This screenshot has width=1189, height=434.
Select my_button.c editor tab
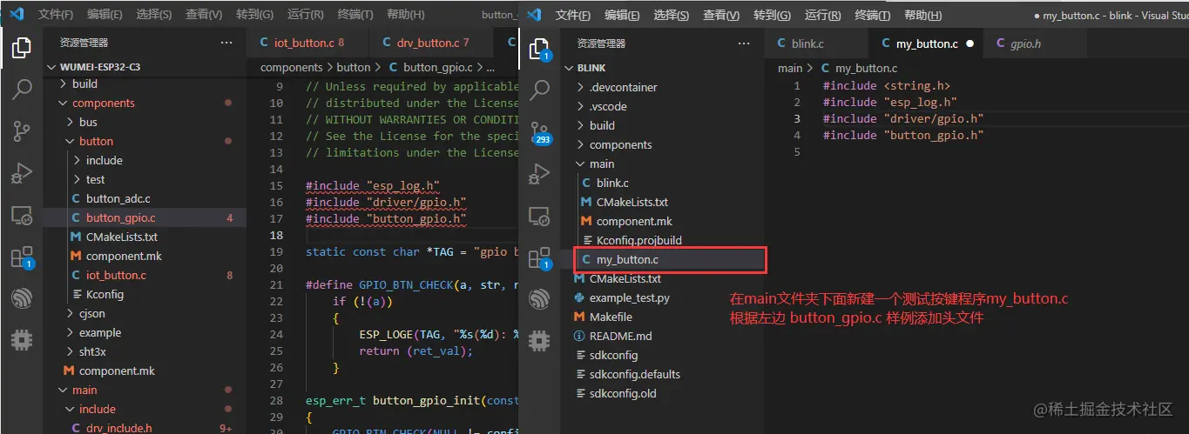coord(925,43)
